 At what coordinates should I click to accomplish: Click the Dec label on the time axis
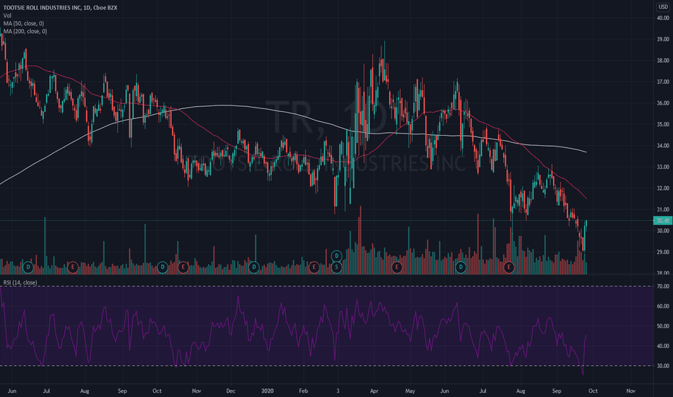coord(230,391)
